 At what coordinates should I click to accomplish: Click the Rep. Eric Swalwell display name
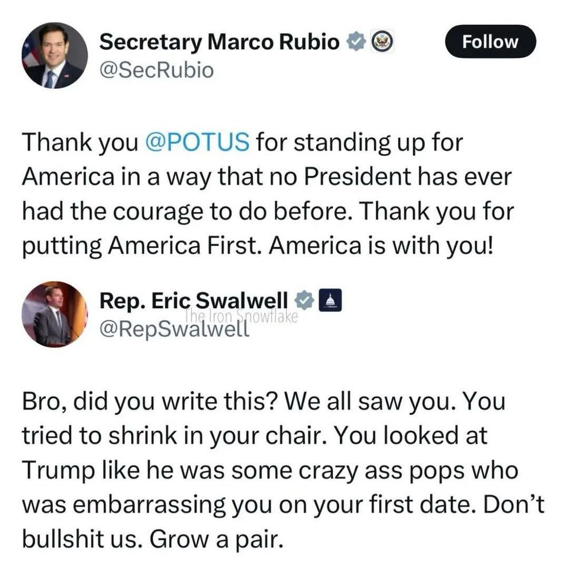(x=193, y=300)
